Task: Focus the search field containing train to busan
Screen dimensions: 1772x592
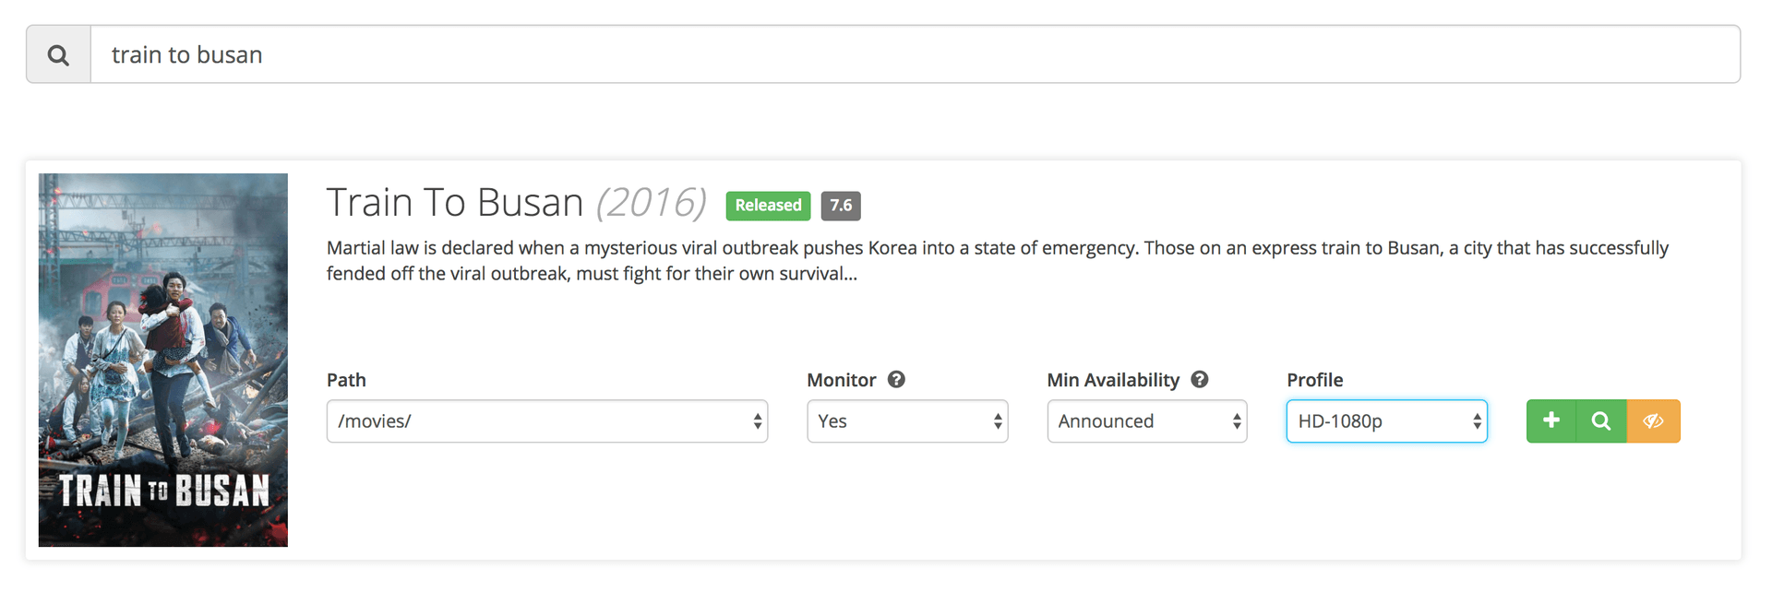Action: click(x=914, y=55)
